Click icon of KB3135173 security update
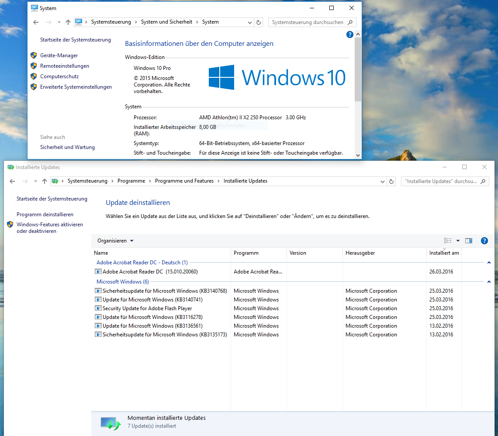This screenshot has height=436, width=498. pos(98,334)
